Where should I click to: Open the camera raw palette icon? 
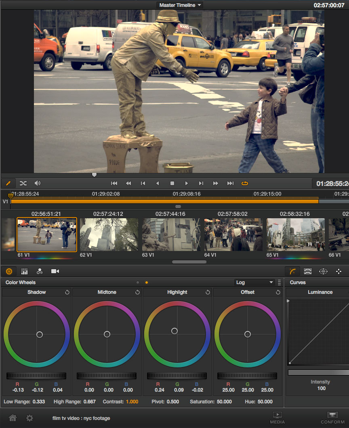coord(55,272)
